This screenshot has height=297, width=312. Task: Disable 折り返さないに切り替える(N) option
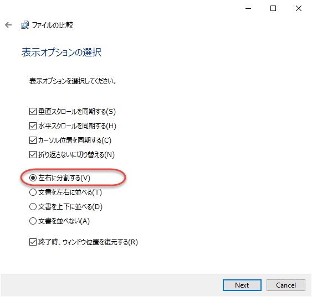tap(33, 155)
